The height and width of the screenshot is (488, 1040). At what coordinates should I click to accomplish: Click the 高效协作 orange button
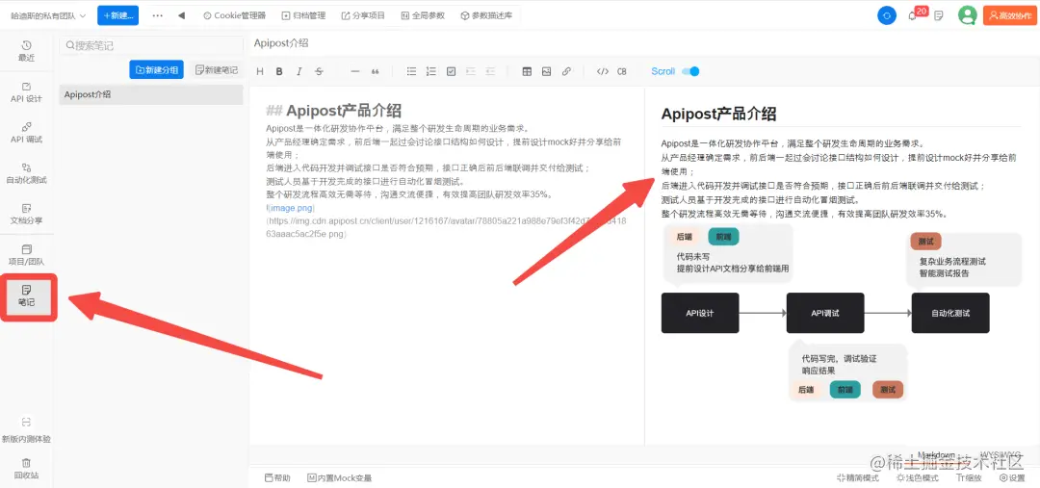[x=1008, y=15]
